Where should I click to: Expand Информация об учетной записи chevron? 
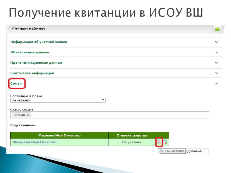tap(217, 42)
